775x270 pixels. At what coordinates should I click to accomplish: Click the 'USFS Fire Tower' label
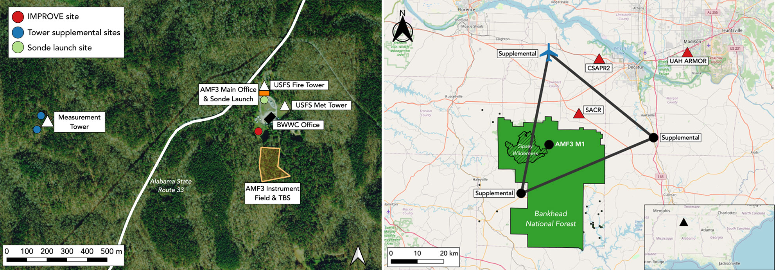[x=299, y=85]
